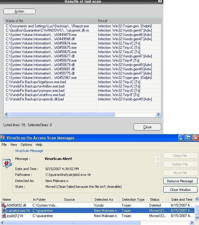Sort list by Name of file column
Viewport: 199px width, 225px height.
(50, 21)
